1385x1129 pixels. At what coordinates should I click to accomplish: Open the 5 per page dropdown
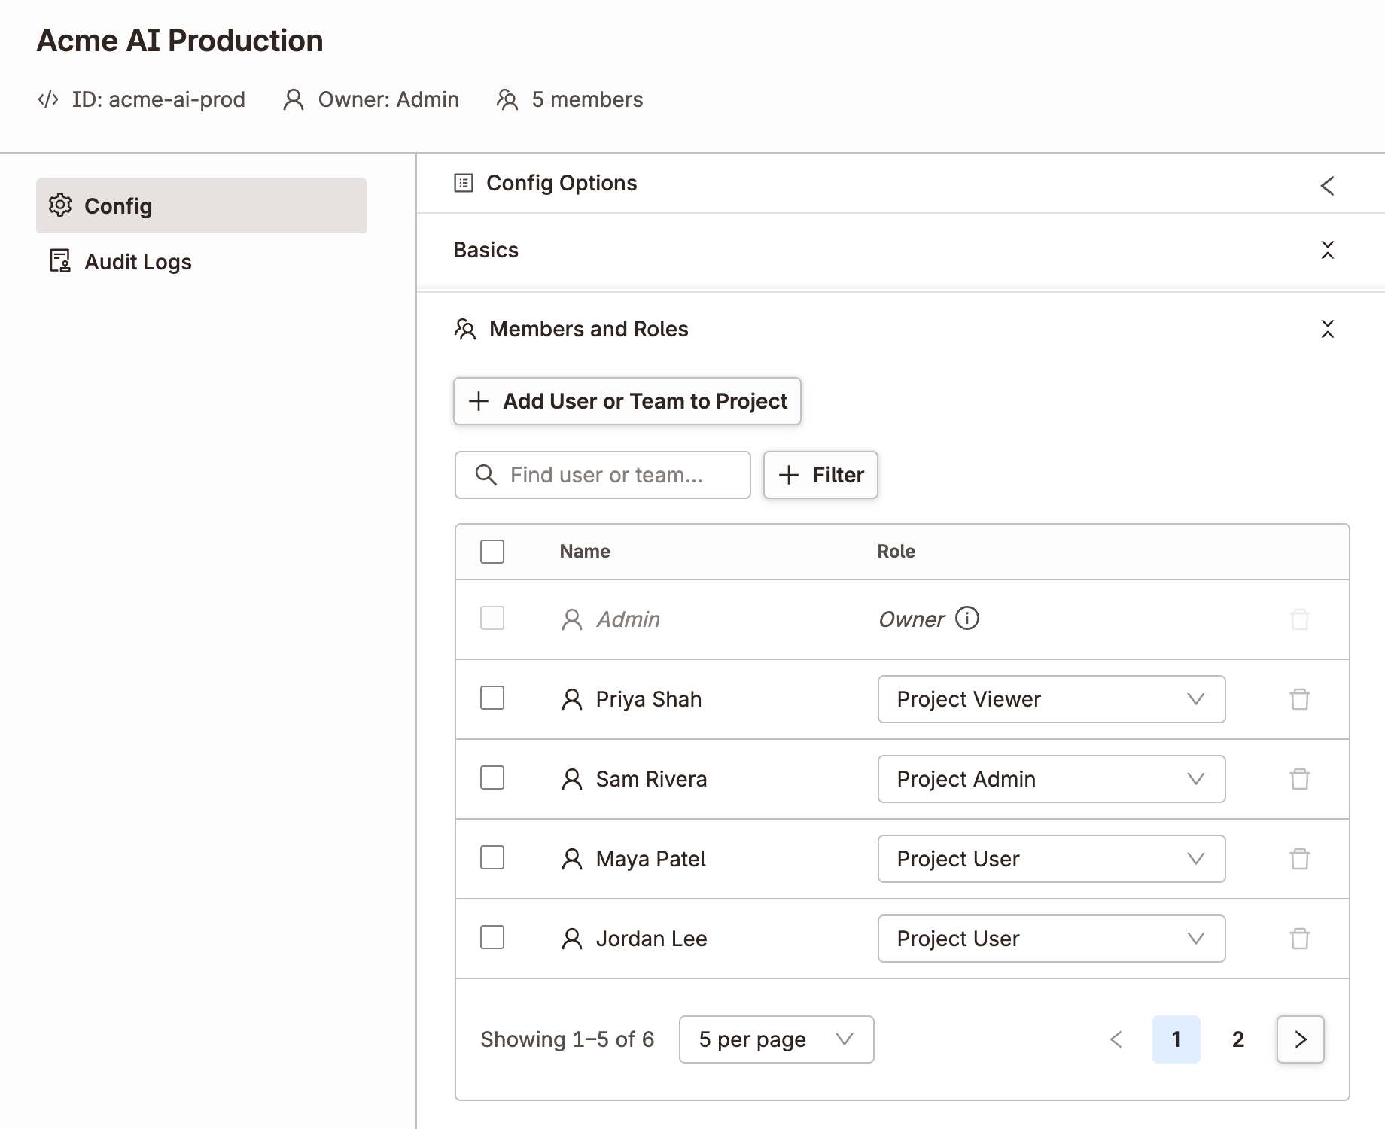tap(776, 1039)
